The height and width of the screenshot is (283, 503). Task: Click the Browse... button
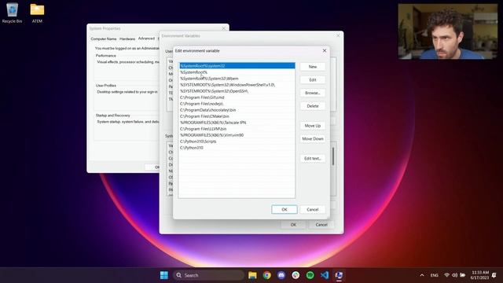[x=313, y=93]
